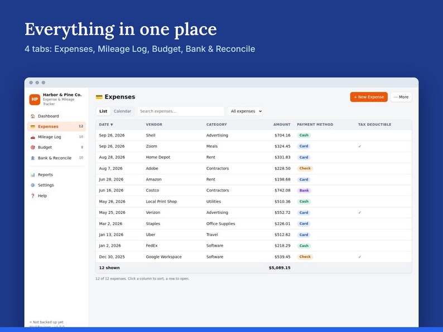Click the tax deductible checkmark in Zoom row
The height and width of the screenshot is (332, 443).
tap(360, 146)
